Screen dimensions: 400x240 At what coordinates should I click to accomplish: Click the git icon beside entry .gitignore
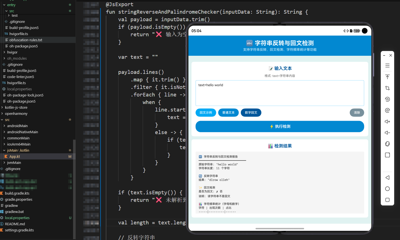[6, 22]
